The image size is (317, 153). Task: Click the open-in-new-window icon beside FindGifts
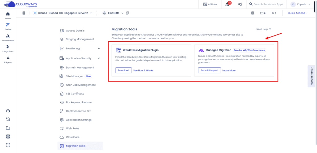(127, 13)
